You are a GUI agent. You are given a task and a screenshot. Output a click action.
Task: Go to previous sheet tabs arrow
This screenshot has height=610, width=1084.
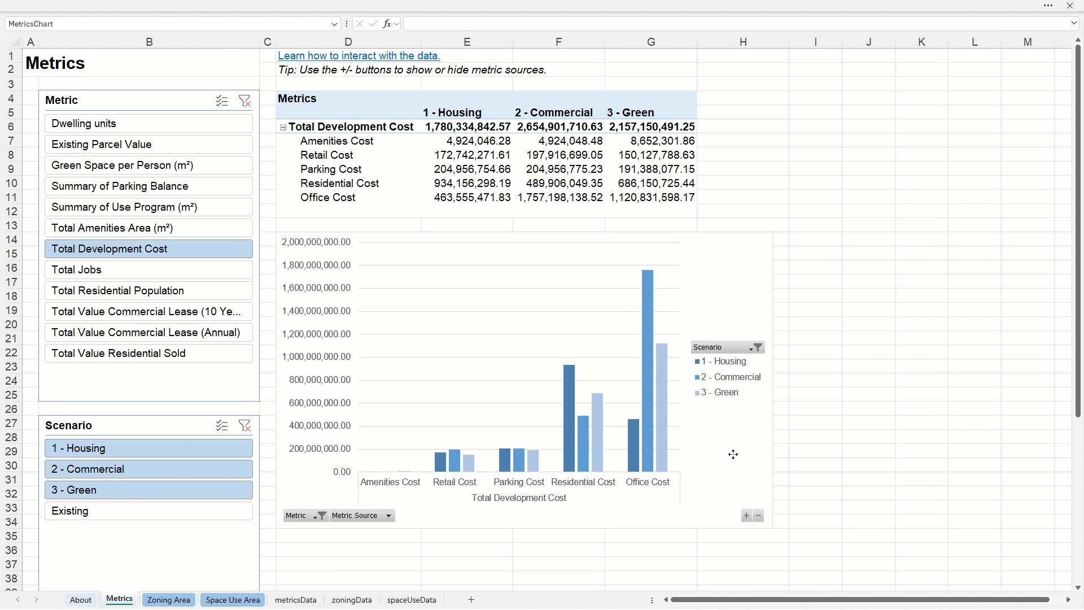(x=18, y=600)
